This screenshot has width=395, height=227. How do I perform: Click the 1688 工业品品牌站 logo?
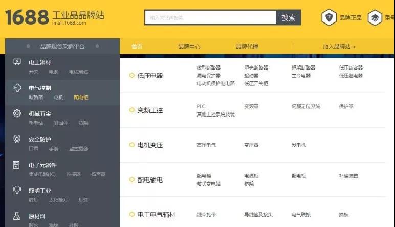click(55, 17)
